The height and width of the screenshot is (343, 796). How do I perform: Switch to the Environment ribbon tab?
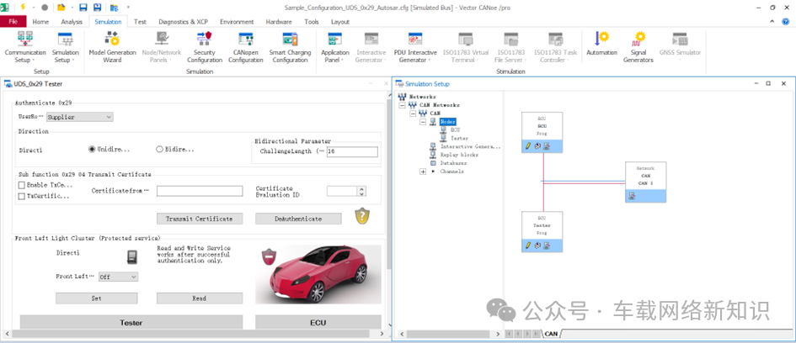tap(237, 22)
